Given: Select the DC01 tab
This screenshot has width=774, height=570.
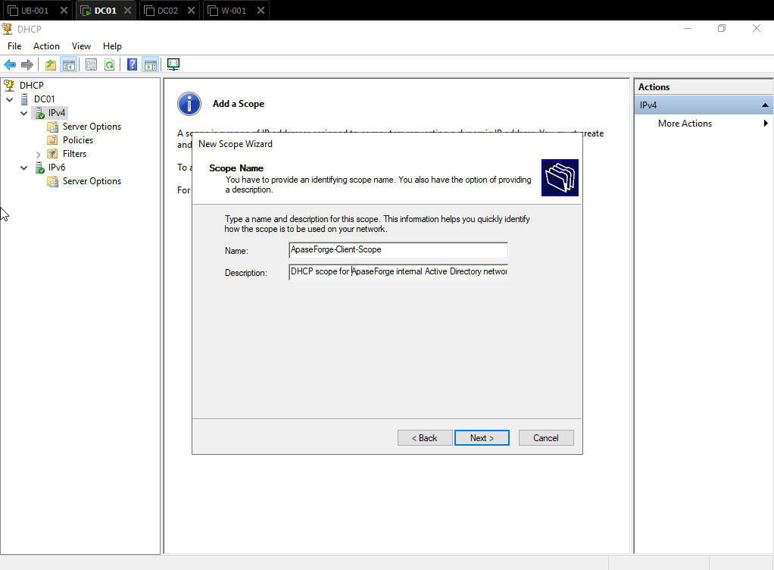Looking at the screenshot, I should tap(105, 11).
